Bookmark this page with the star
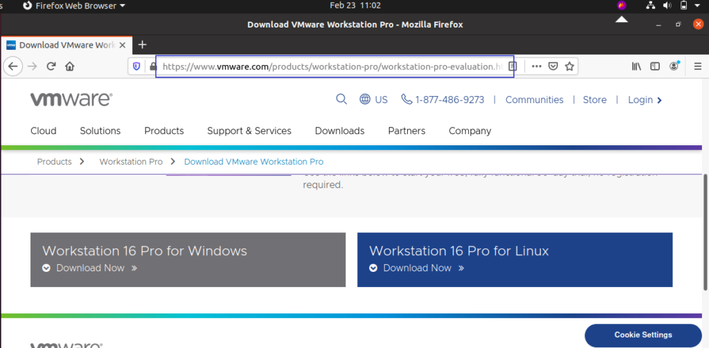 click(569, 66)
